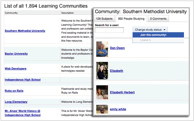Open Dan Owen's profile link
The image size is (194, 121).
point(117,48)
